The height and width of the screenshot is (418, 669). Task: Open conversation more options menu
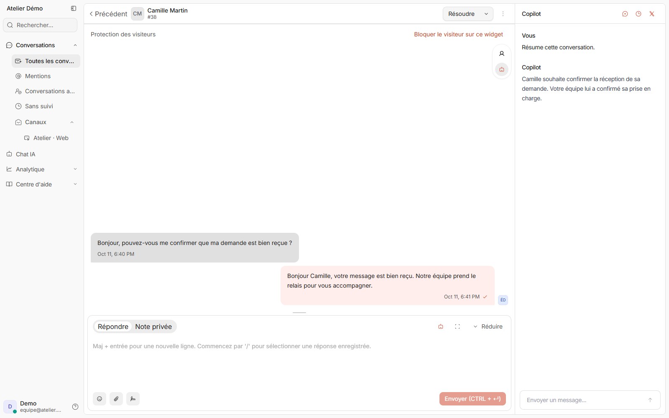[x=503, y=14]
